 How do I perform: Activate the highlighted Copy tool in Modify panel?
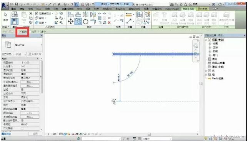pos(78,22)
